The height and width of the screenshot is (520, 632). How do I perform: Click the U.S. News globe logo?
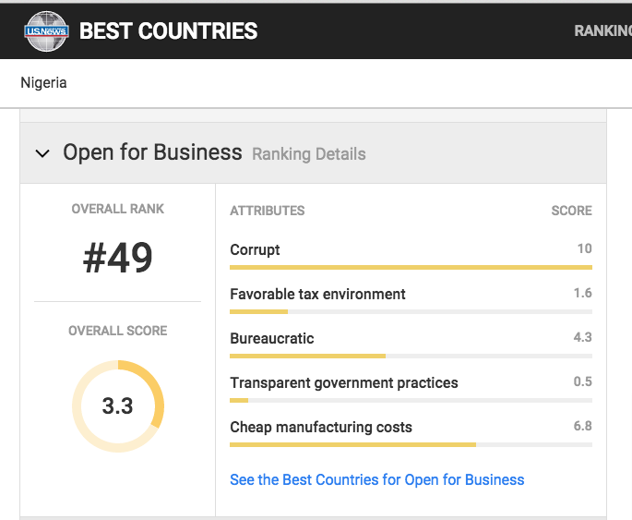pos(46,31)
